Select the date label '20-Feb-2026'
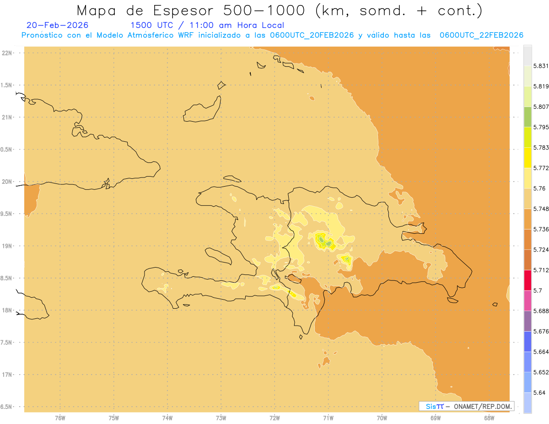Screen dimensions: 549x424 point(57,26)
